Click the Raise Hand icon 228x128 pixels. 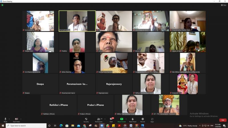133,120
